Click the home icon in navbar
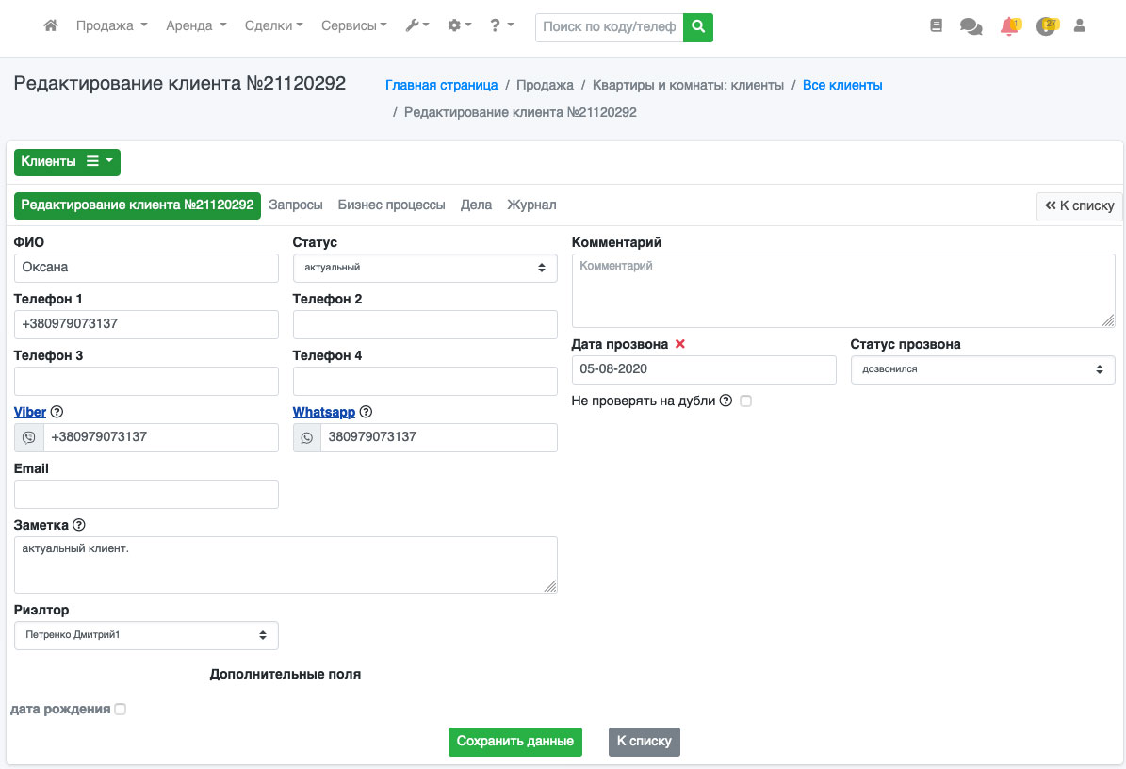This screenshot has height=769, width=1126. point(52,26)
